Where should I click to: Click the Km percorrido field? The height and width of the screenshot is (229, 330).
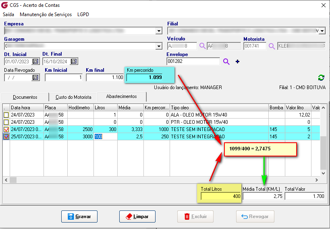[144, 77]
